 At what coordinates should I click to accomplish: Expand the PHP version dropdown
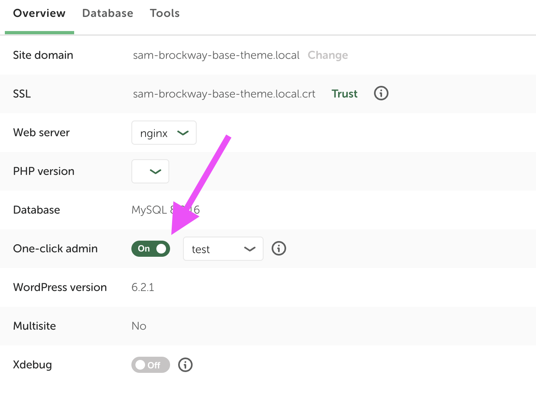click(x=150, y=171)
